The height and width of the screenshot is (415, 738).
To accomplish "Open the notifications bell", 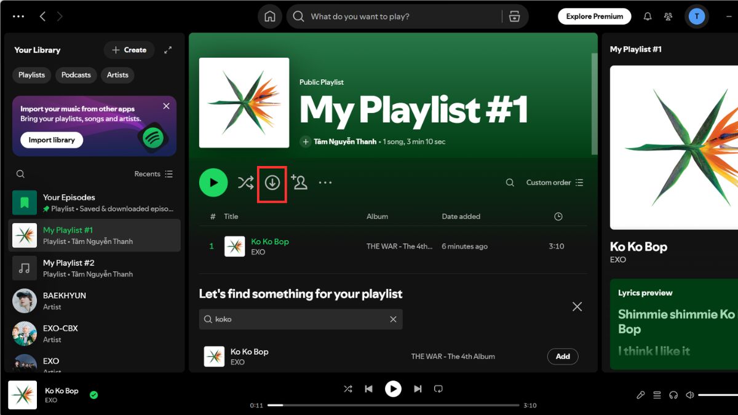I will 648,17.
